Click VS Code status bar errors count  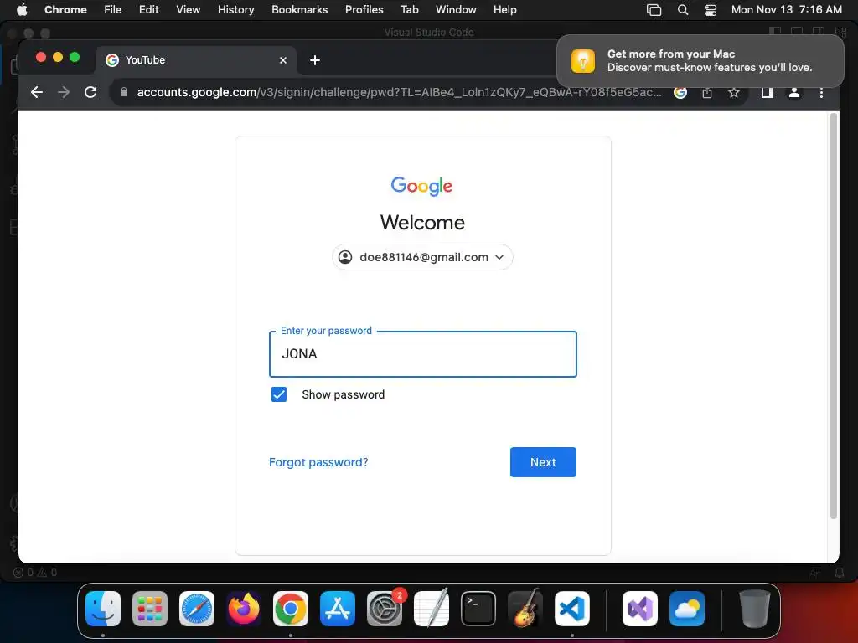tap(35, 573)
